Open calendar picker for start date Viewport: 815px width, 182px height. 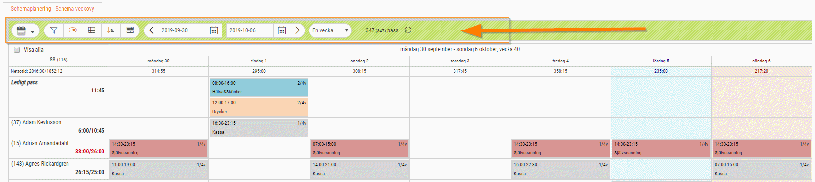[214, 30]
